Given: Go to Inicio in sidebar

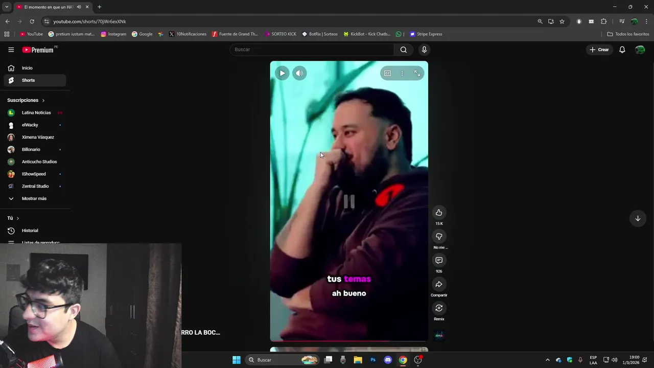Looking at the screenshot, I should 35,68.
